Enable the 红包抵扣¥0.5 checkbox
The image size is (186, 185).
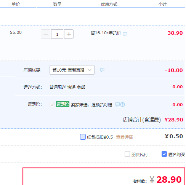[x=83, y=137]
